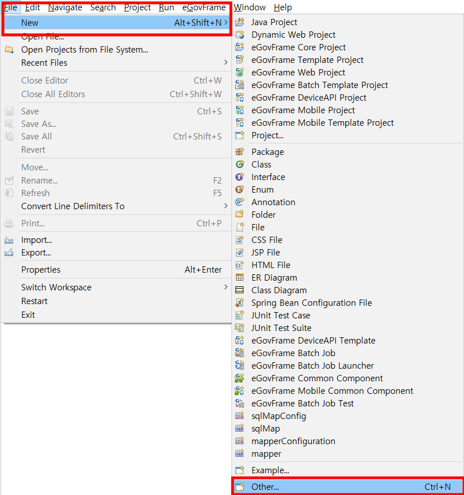Screen dimensions: 464x495
Task: Click the Import icon in File menu
Action: pyautogui.click(x=9, y=240)
